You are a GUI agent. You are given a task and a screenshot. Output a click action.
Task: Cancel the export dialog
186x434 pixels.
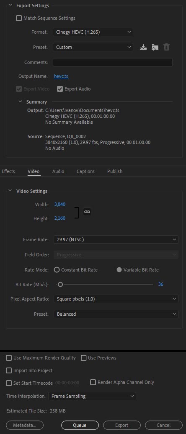(x=164, y=425)
